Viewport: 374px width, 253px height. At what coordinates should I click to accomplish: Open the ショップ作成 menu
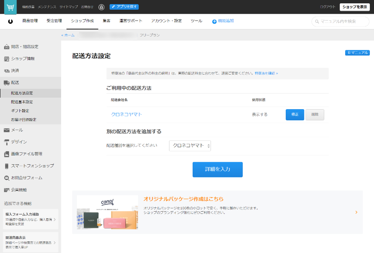[x=82, y=21]
